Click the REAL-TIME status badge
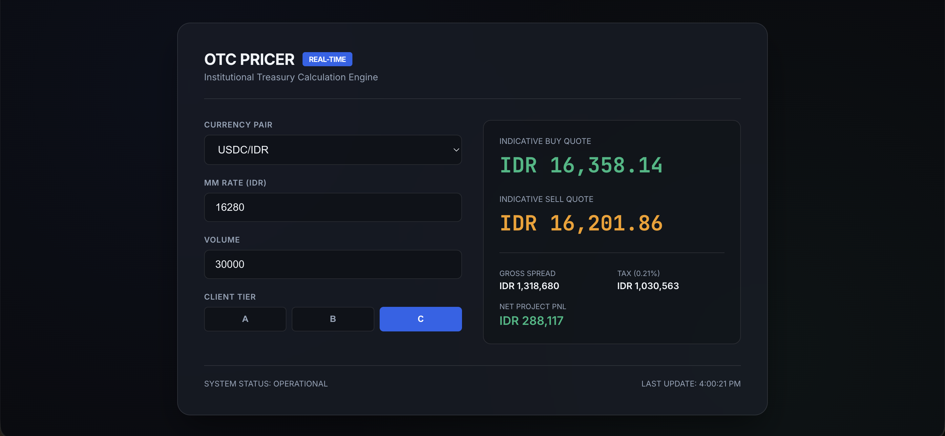Screen dimensions: 945x436 [x=327, y=59]
